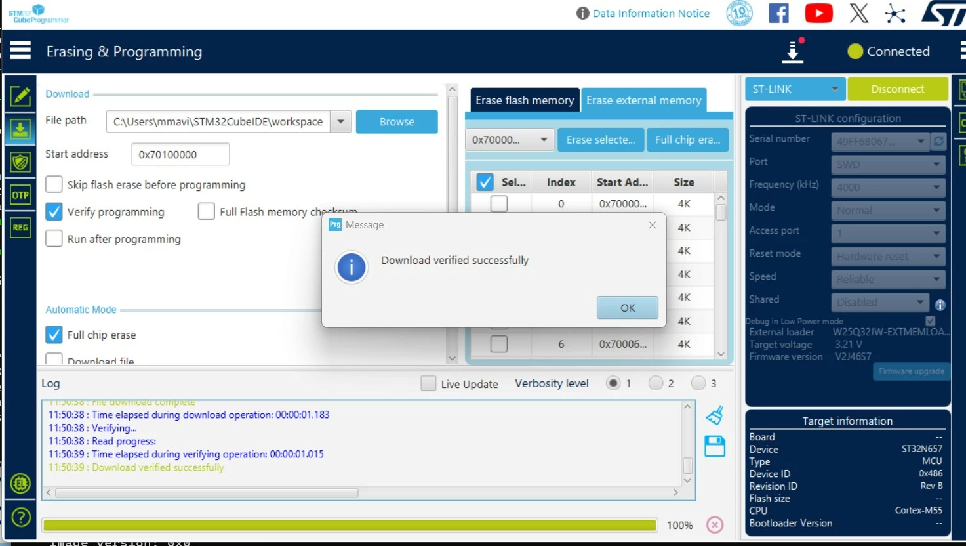
Task: Open the Port SWD dropdown
Action: pos(889,164)
